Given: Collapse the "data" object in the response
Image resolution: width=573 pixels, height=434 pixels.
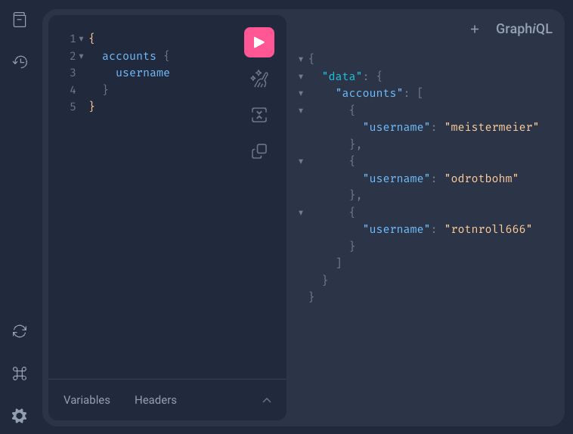Looking at the screenshot, I should (x=301, y=76).
